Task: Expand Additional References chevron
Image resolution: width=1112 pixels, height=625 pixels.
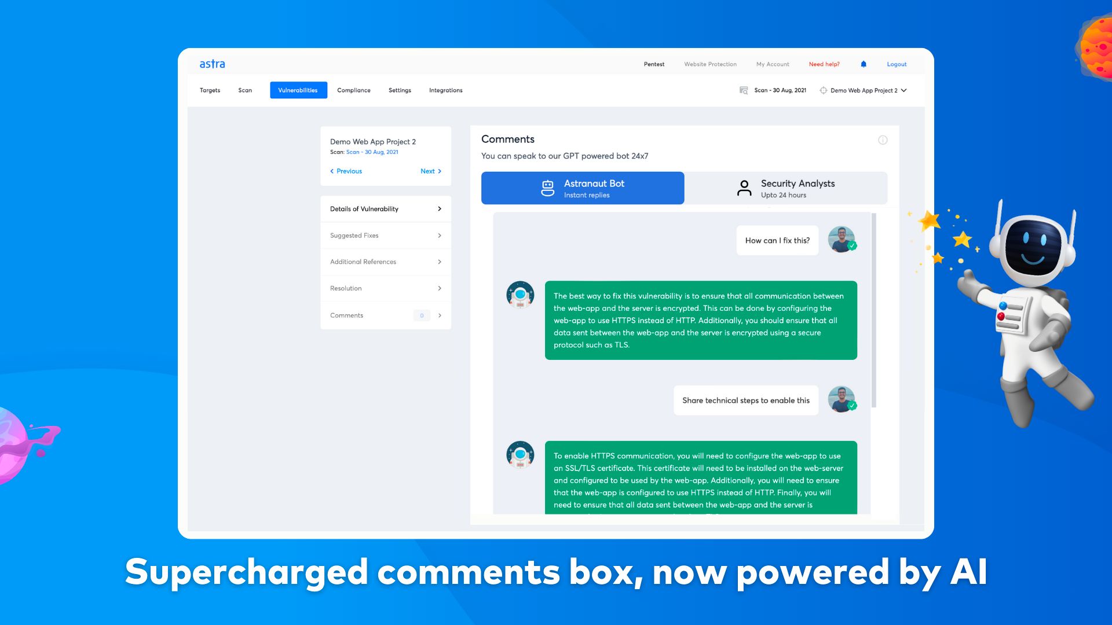Action: [440, 262]
